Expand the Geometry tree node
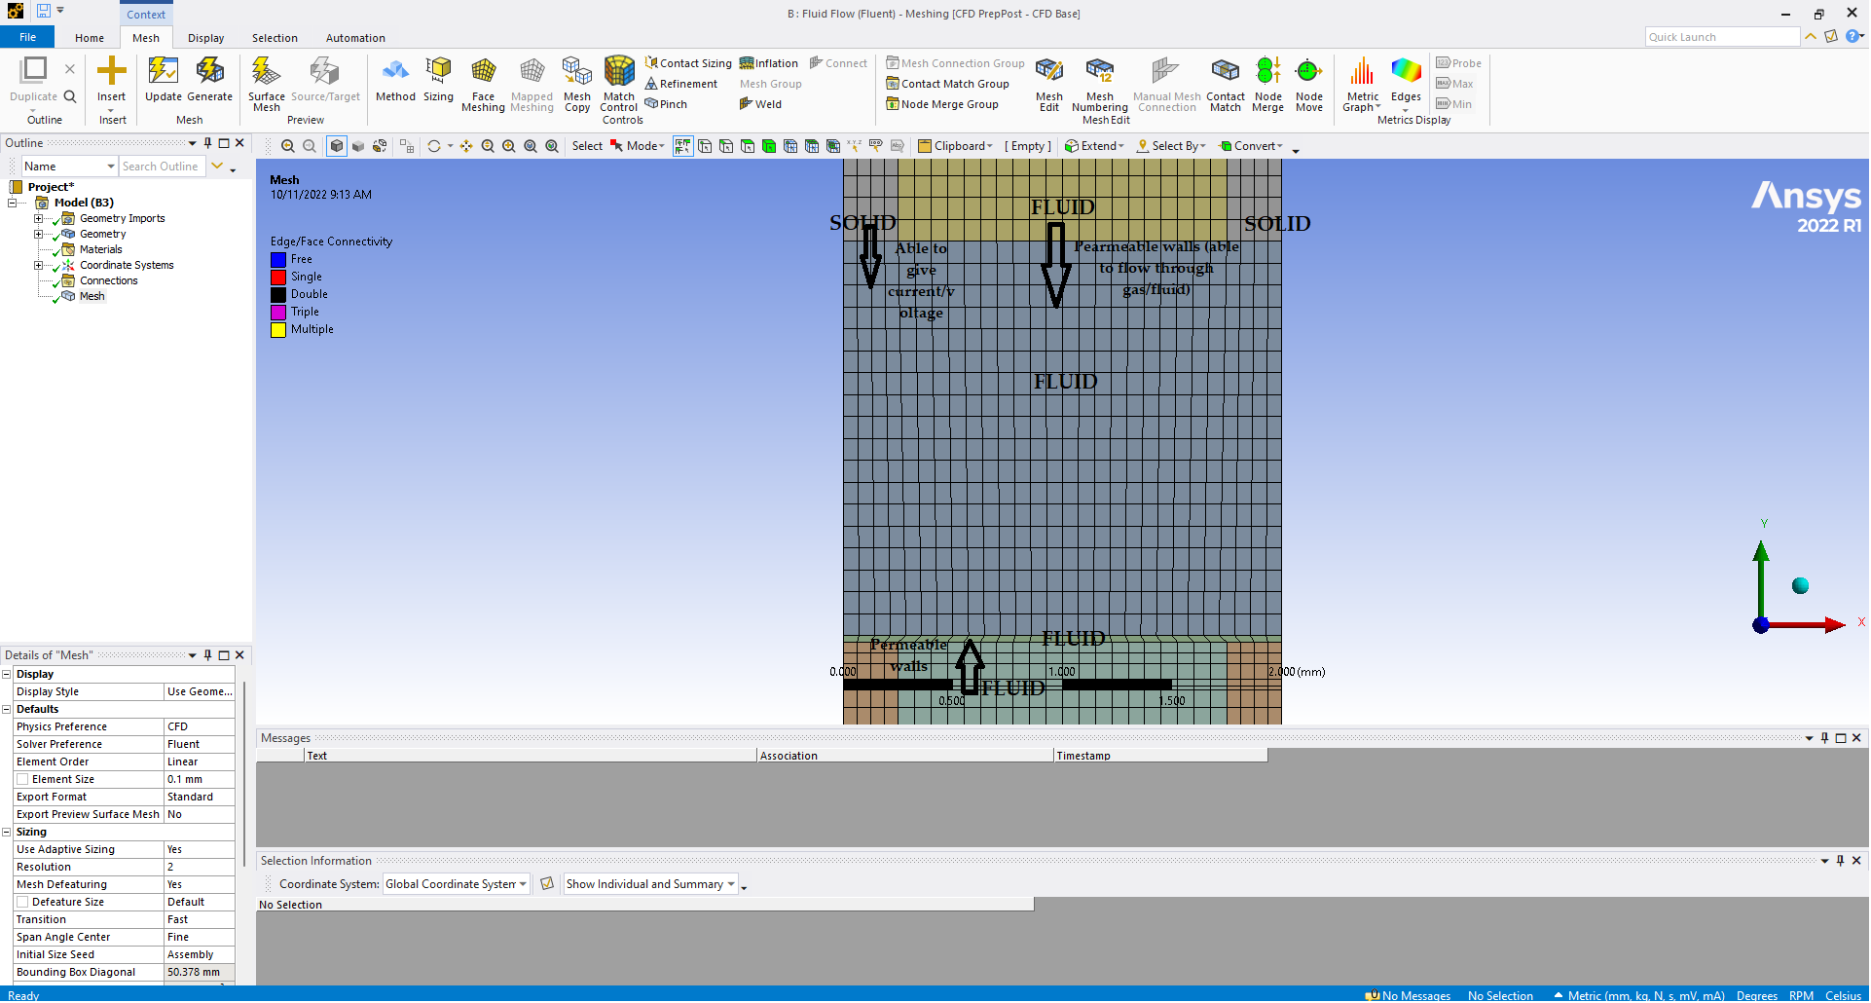Viewport: 1871px width, 1003px height. tap(39, 235)
